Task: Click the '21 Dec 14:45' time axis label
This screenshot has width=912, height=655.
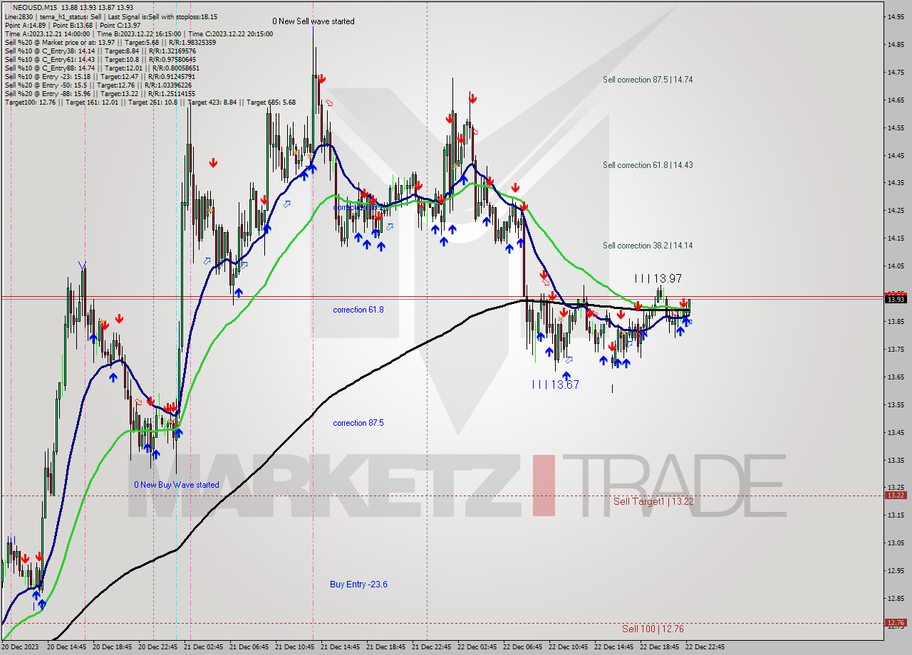Action: [x=341, y=647]
